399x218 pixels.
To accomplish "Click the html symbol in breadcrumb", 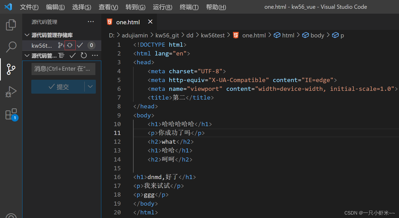I will [284, 35].
